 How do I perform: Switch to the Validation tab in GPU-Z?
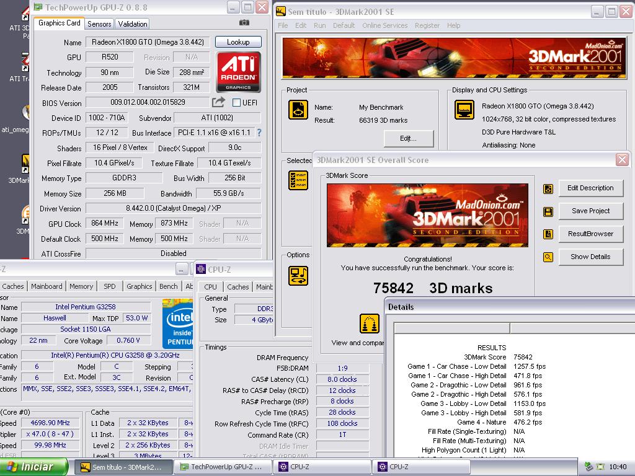tap(133, 24)
